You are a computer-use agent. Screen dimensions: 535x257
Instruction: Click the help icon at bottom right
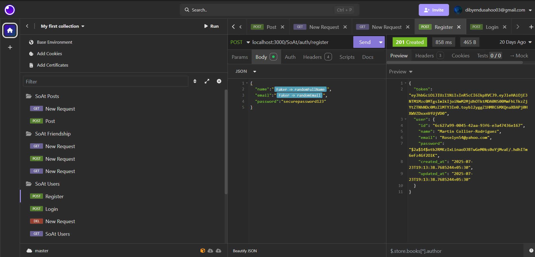(531, 251)
